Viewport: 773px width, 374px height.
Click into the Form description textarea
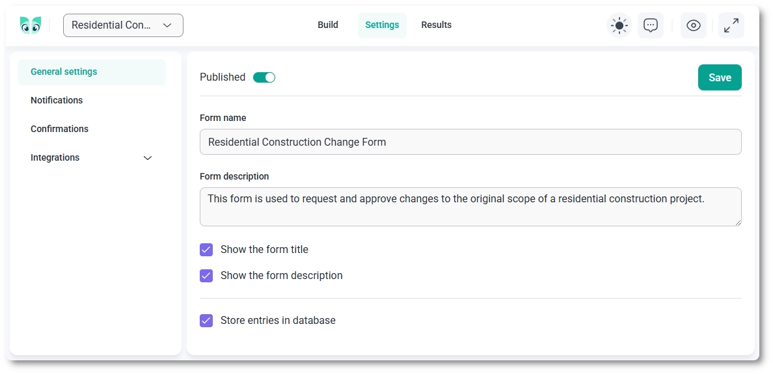pyautogui.click(x=470, y=207)
